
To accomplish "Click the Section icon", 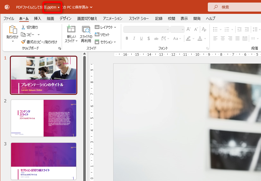I will (x=97, y=42).
